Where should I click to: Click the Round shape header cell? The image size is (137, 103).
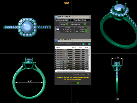pyautogui.click(x=67, y=28)
